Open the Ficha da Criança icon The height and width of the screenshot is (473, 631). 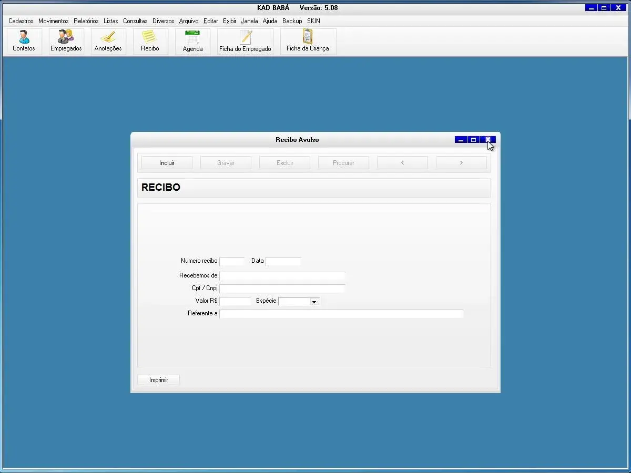pos(308,41)
